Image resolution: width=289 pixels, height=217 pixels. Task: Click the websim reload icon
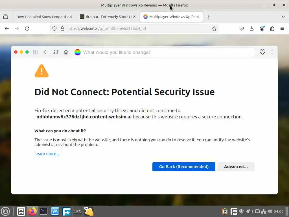(56, 52)
